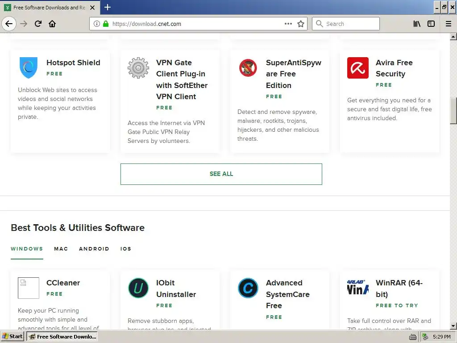Show site information icon in address bar
The image size is (457, 343).
97,24
